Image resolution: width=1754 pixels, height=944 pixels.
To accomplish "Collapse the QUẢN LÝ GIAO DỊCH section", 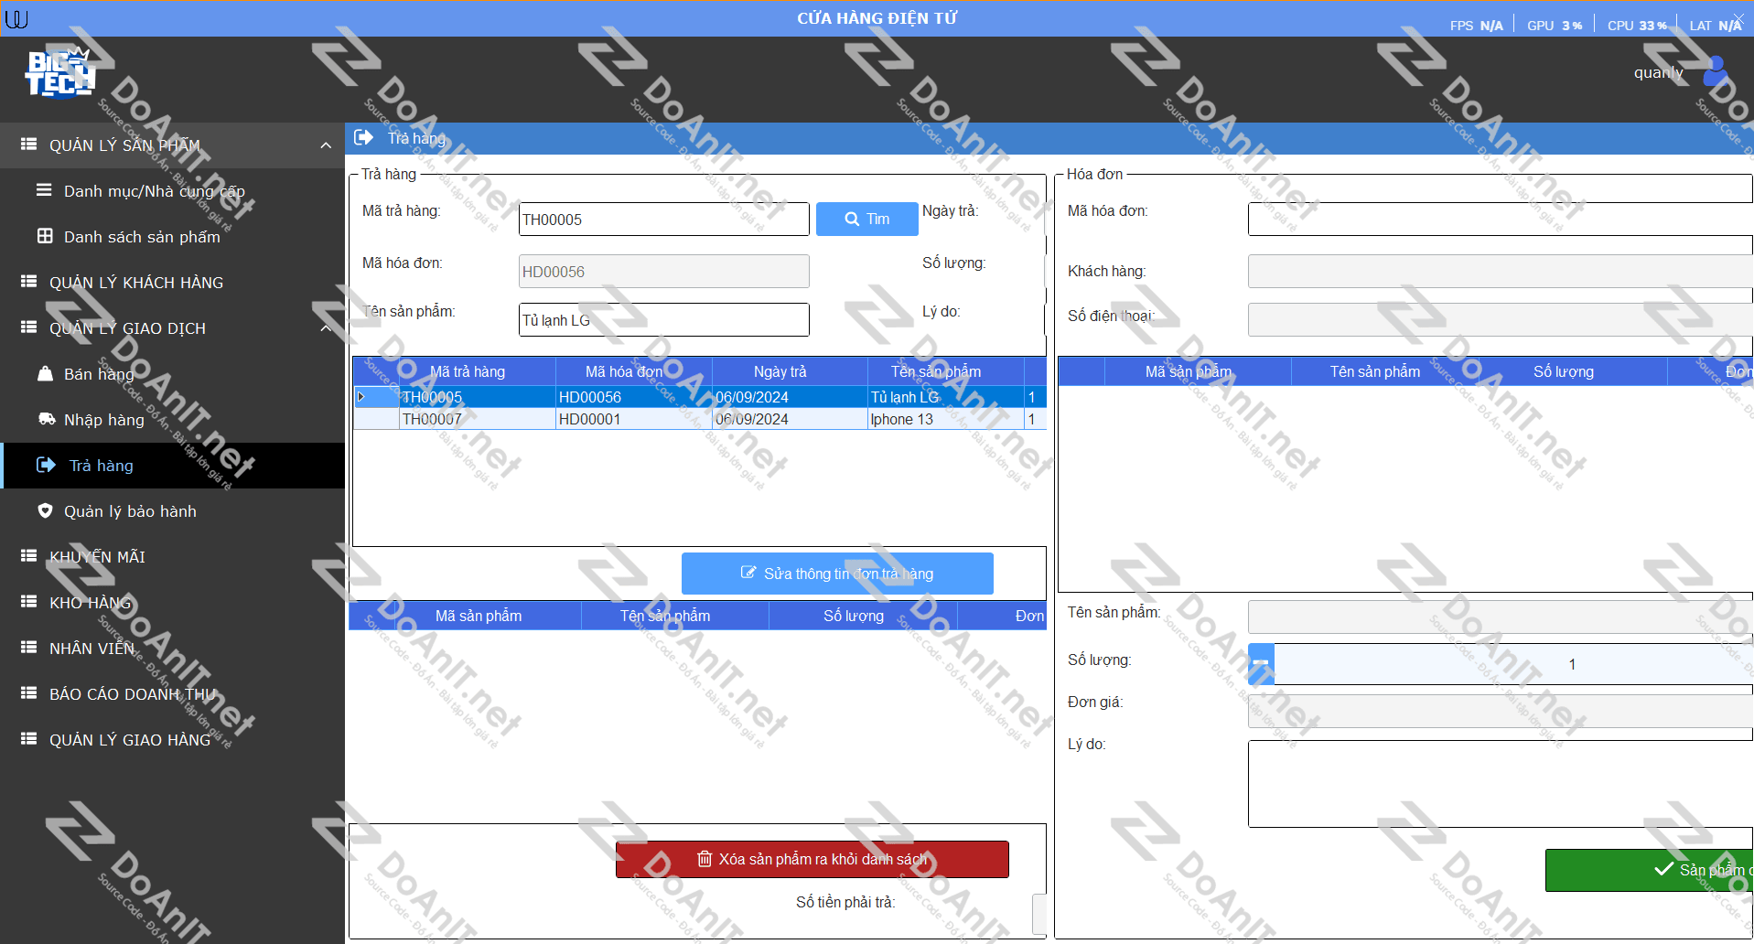I will click(x=326, y=328).
